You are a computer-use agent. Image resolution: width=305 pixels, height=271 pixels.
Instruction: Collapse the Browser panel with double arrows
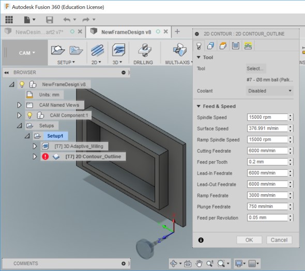[x=6, y=72]
